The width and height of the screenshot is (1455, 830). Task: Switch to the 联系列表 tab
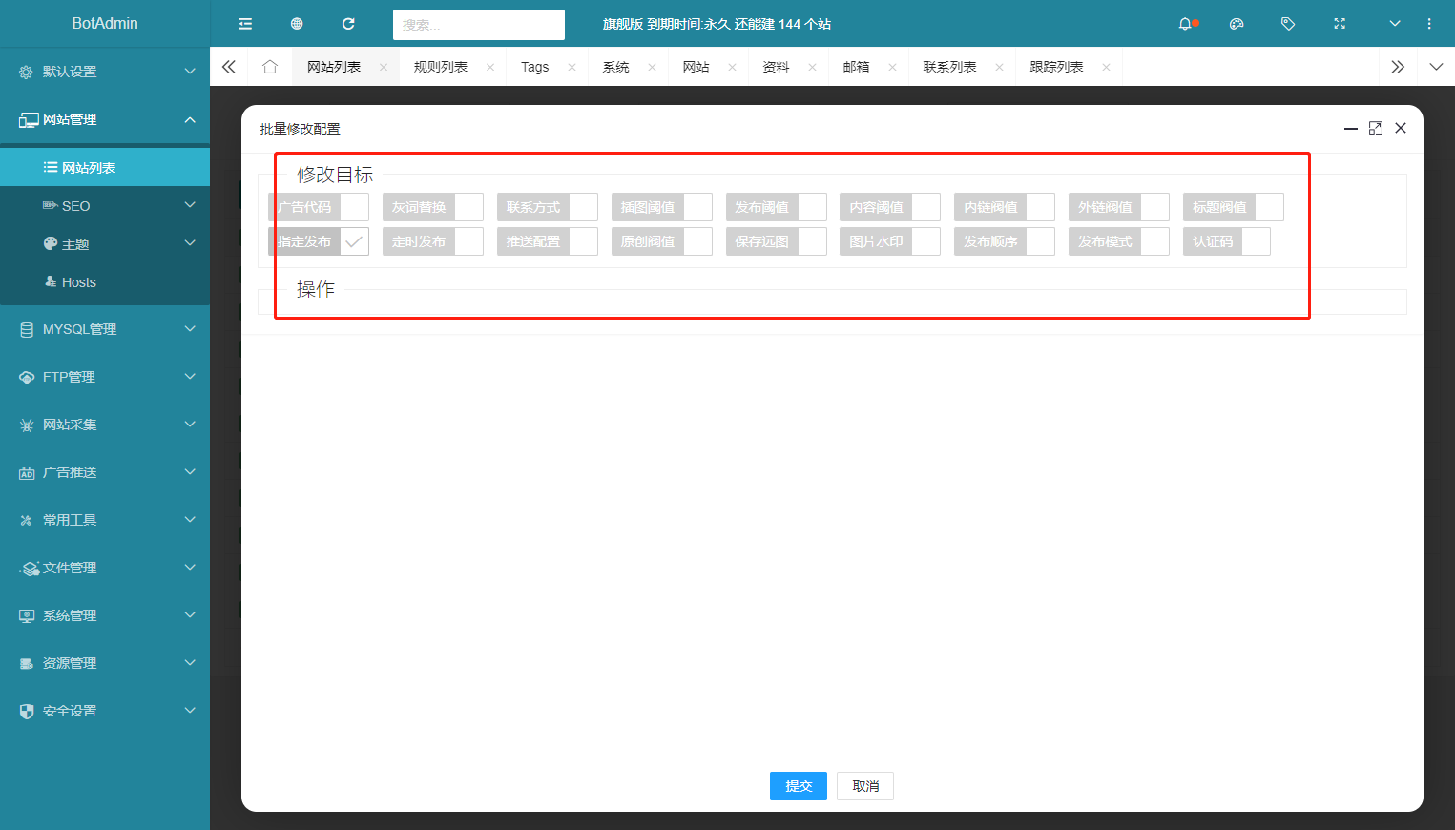pyautogui.click(x=949, y=67)
